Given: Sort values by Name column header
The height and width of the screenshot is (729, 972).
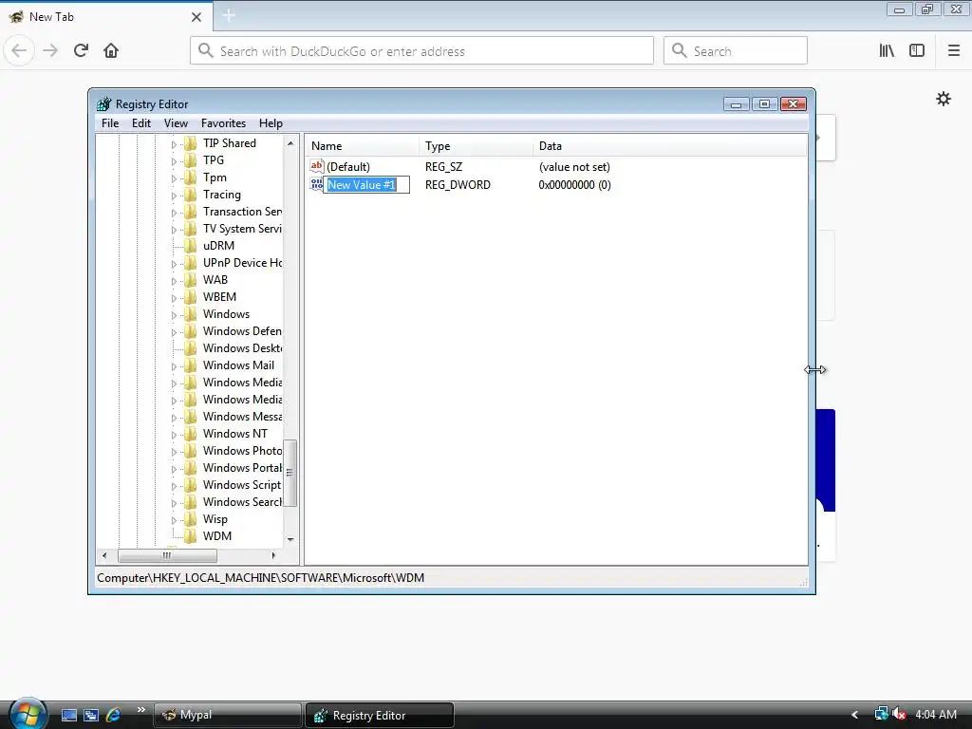Looking at the screenshot, I should 362,146.
